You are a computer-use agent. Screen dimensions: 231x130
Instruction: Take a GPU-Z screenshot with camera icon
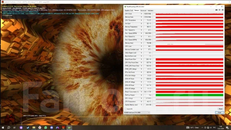pos(217,10)
